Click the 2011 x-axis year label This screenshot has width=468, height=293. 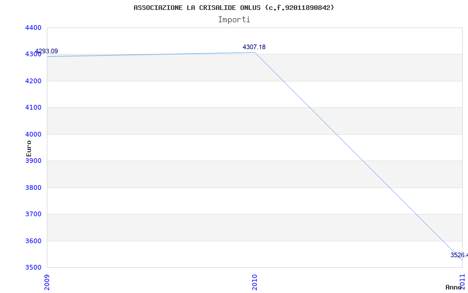pyautogui.click(x=463, y=281)
